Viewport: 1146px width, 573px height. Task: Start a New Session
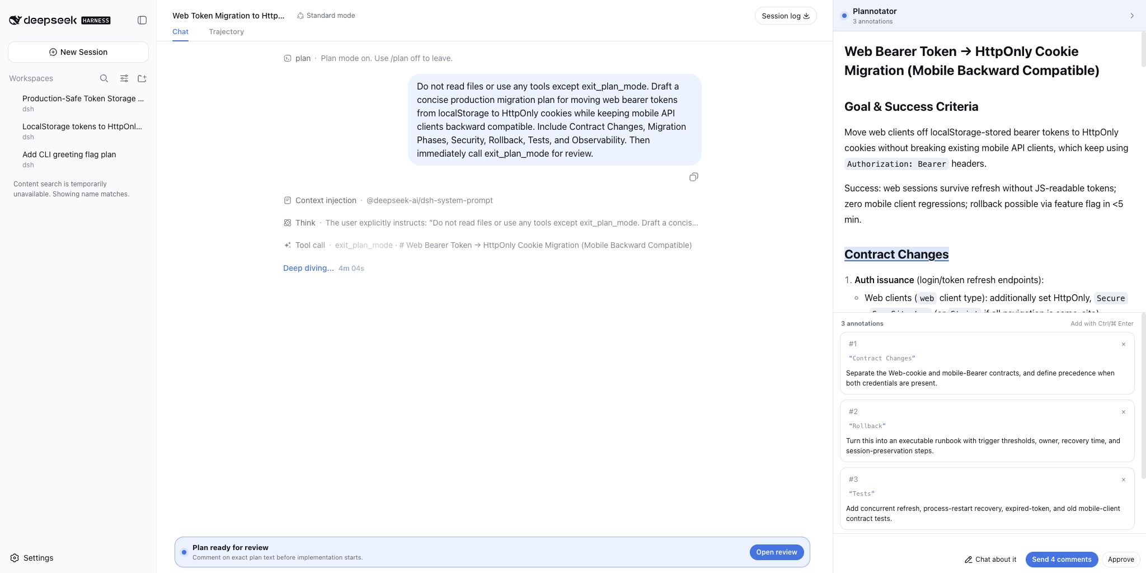click(78, 52)
